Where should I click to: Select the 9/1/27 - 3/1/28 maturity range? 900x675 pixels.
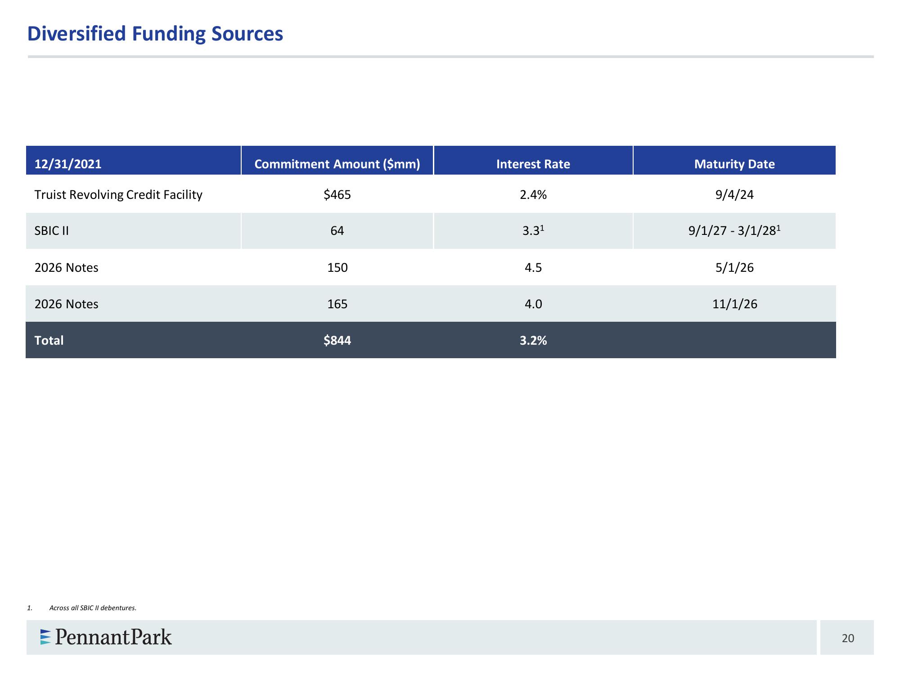coord(734,230)
